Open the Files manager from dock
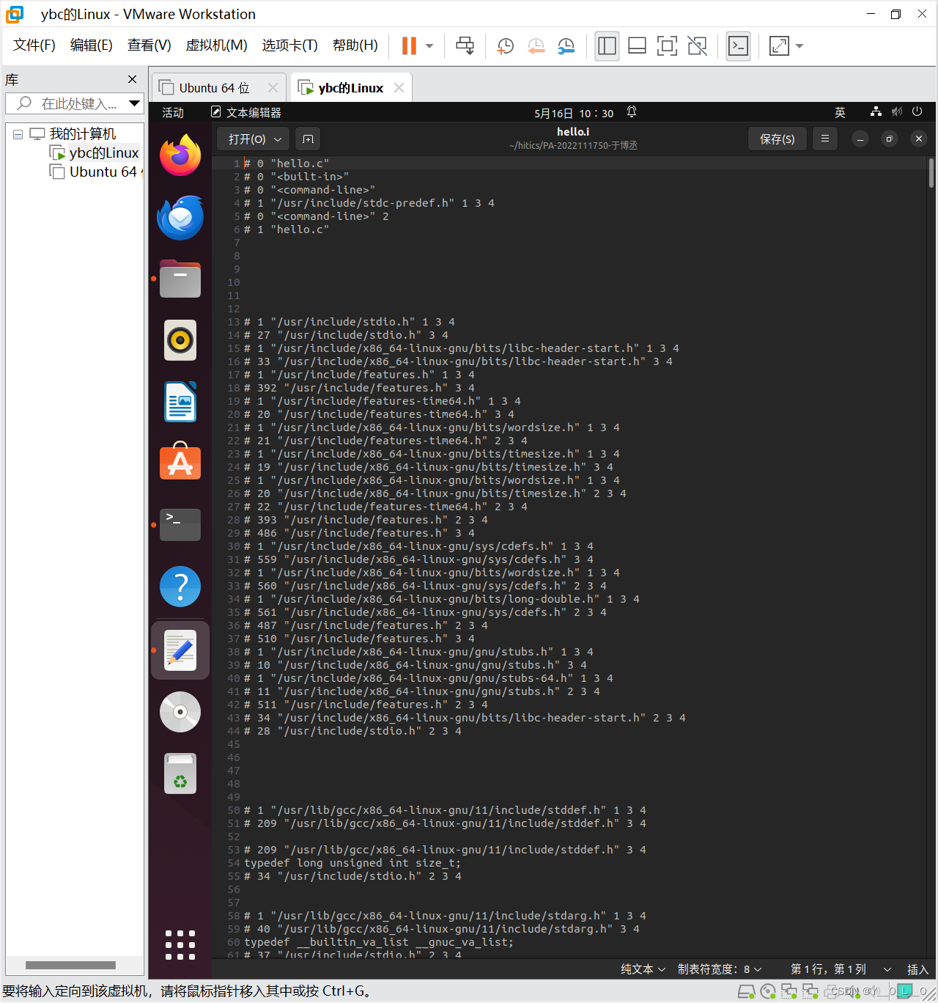 [x=180, y=279]
